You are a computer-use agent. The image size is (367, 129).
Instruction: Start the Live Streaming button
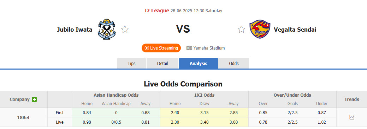coord(161,48)
